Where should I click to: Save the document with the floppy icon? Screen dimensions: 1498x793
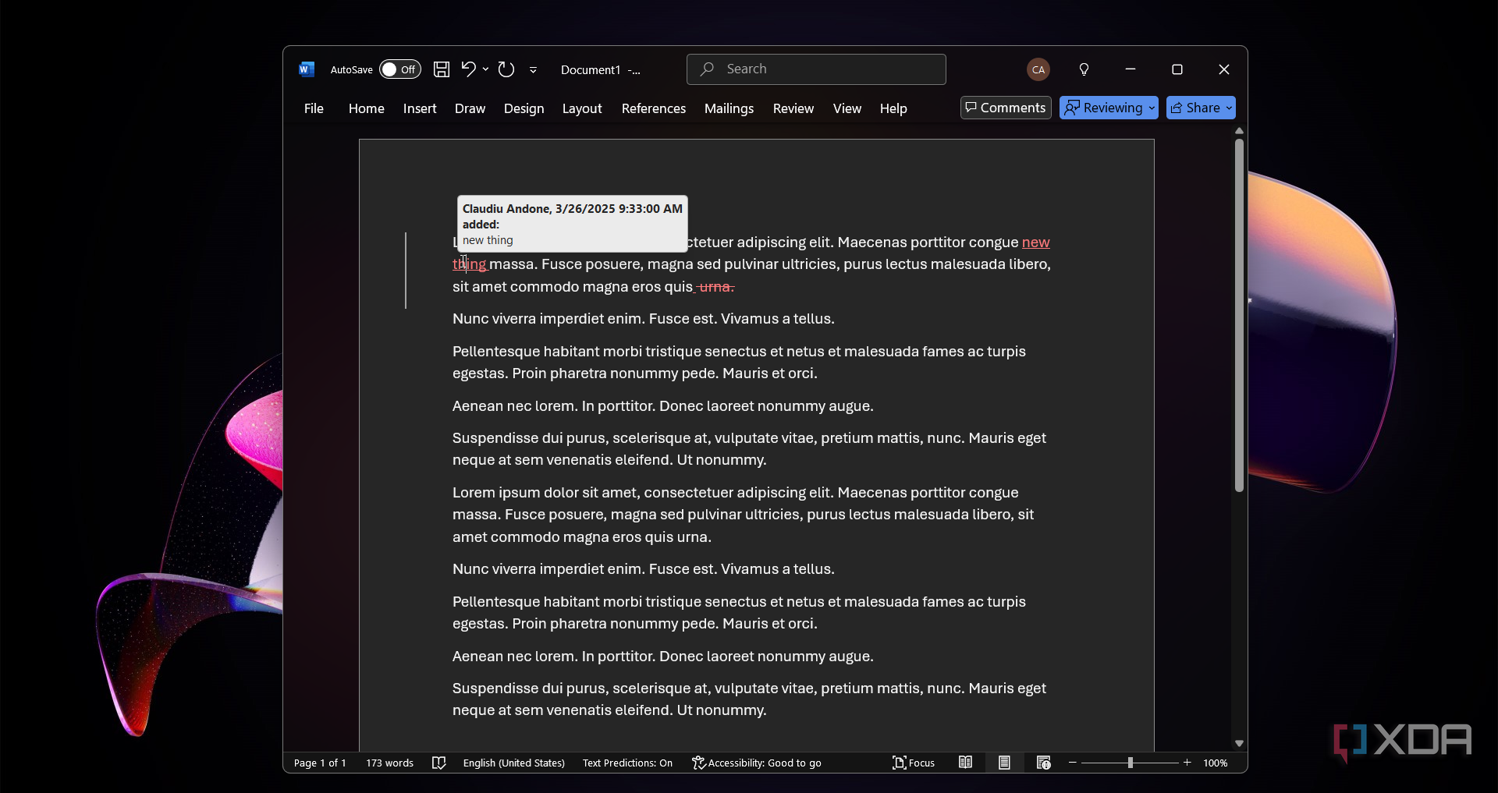pos(442,69)
